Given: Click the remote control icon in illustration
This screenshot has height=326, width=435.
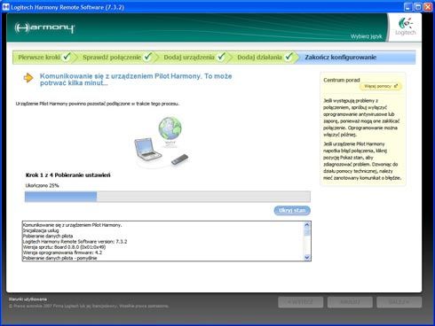Looking at the screenshot, I should click(x=179, y=159).
